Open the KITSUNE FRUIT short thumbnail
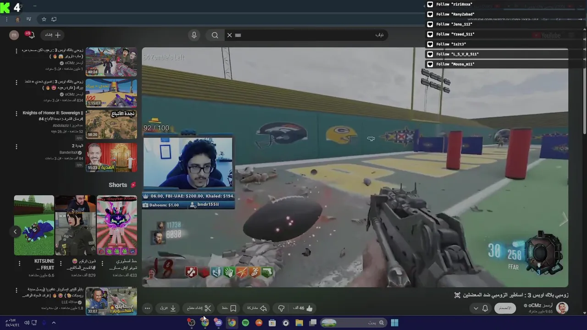 pyautogui.click(x=34, y=225)
